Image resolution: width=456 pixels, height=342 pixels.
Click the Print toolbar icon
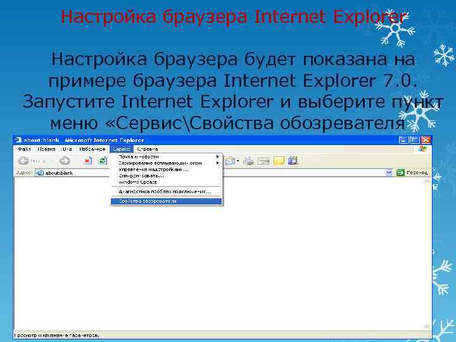(249, 161)
